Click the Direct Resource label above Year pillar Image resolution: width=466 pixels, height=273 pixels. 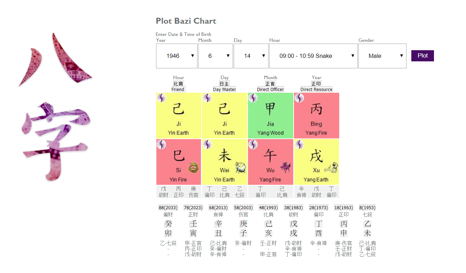316,89
